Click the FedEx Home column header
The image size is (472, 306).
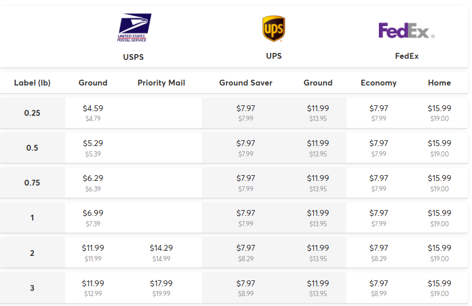439,83
